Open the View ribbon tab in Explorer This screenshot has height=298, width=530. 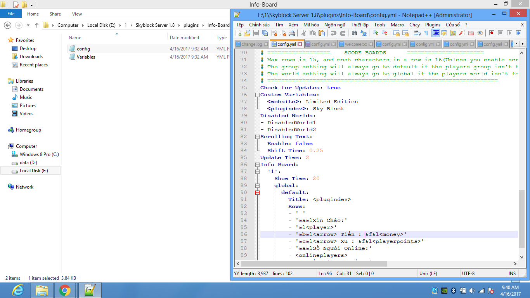[x=77, y=14]
